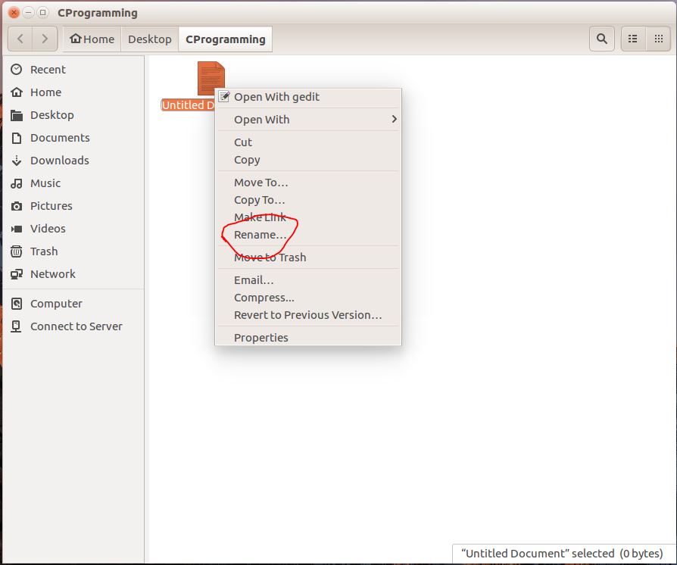This screenshot has height=565, width=677.
Task: Maximize the CProgramming window
Action: (42, 13)
